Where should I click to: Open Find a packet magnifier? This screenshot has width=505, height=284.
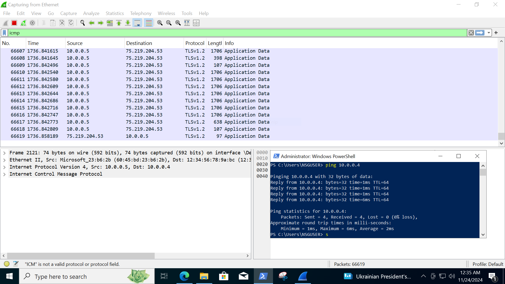(x=82, y=23)
